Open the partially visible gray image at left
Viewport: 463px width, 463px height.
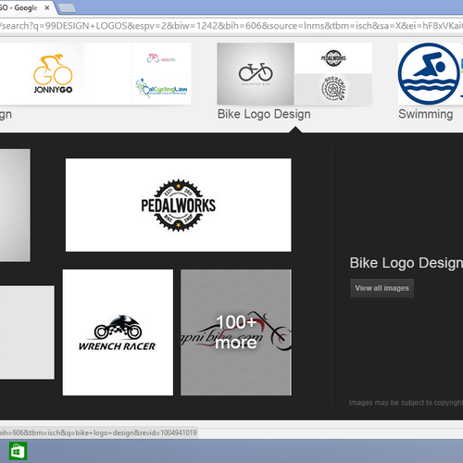click(x=15, y=206)
